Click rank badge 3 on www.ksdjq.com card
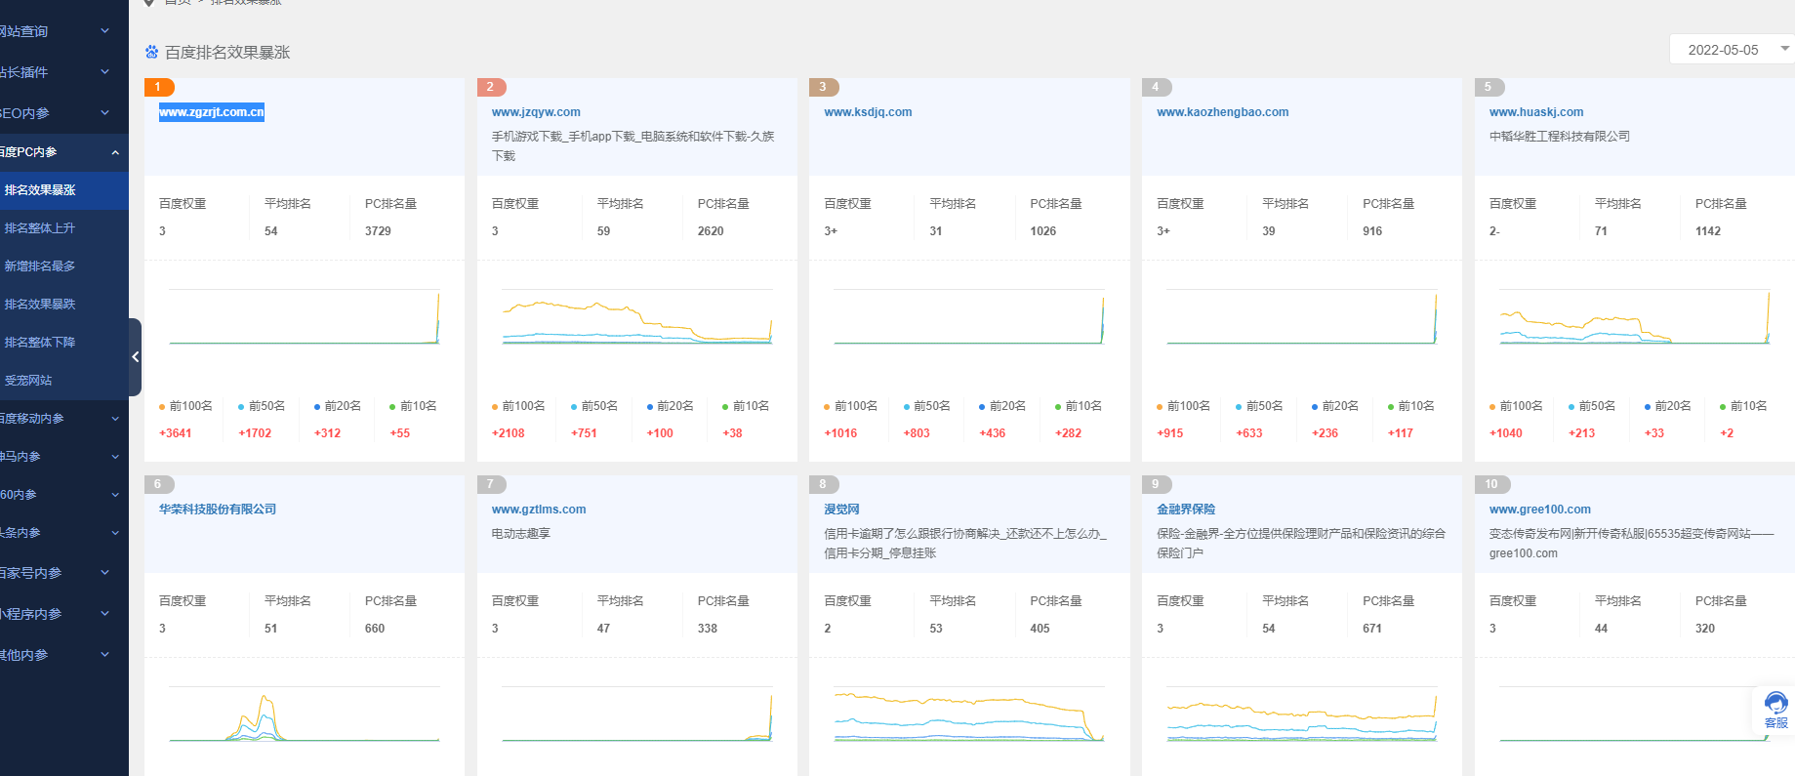The width and height of the screenshot is (1795, 776). pos(824,87)
